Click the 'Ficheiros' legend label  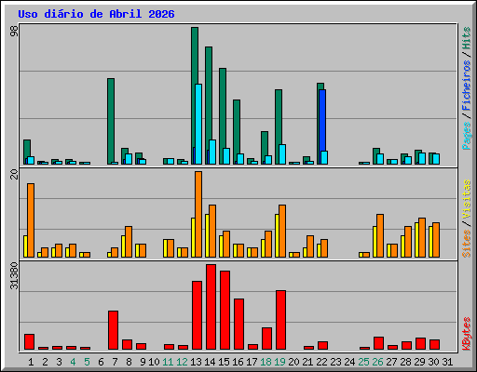point(467,86)
